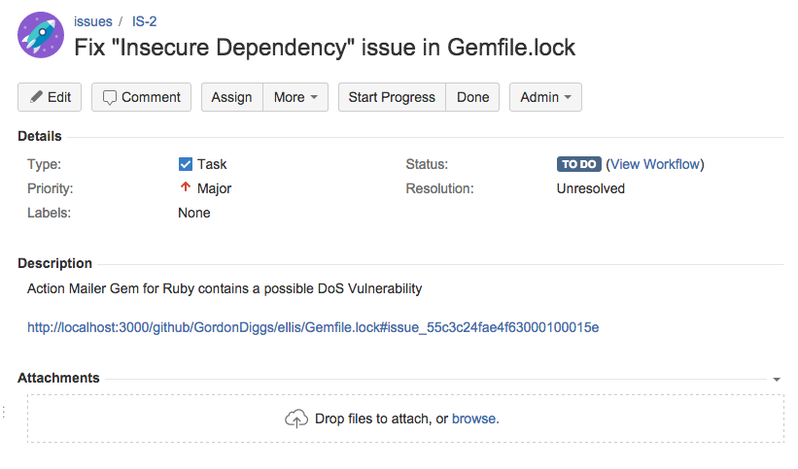Click Start Progress workflow button

click(392, 97)
